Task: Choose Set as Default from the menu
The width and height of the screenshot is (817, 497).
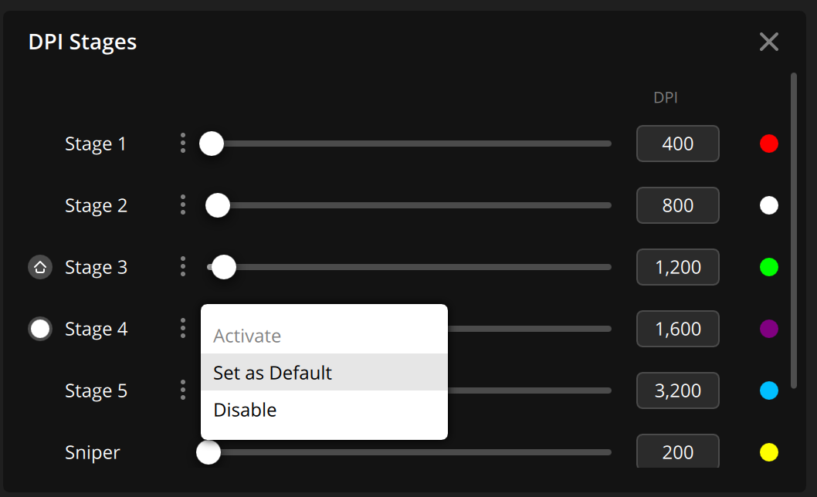Action: tap(273, 373)
